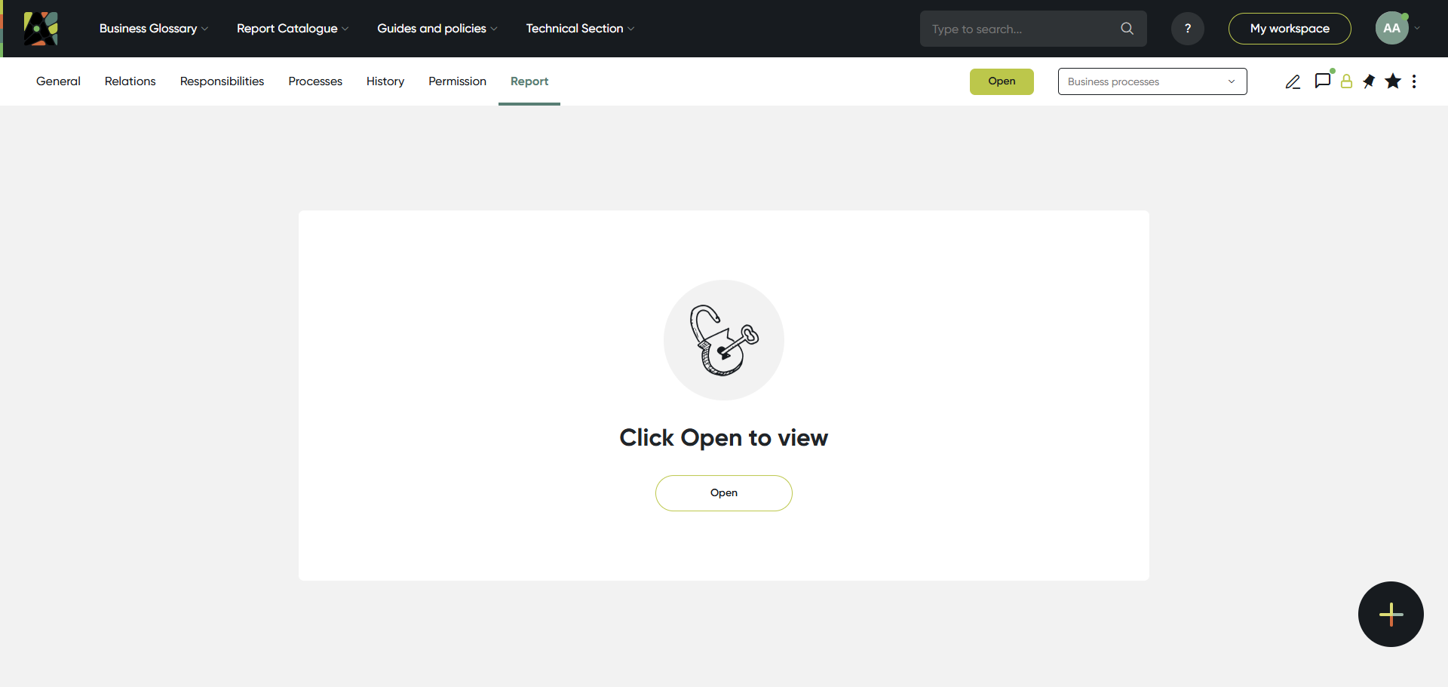1448x687 pixels.
Task: Switch to the Permission tab
Action: click(x=457, y=81)
